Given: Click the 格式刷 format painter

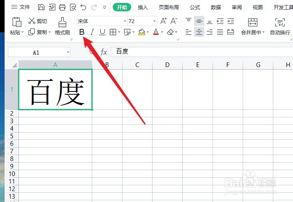Looking at the screenshot, I should [x=62, y=26].
